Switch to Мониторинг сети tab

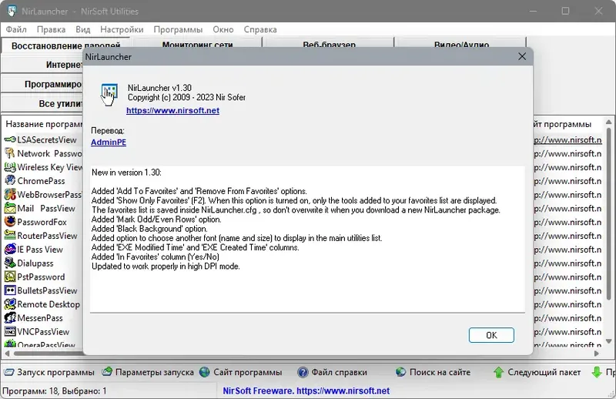[198, 44]
